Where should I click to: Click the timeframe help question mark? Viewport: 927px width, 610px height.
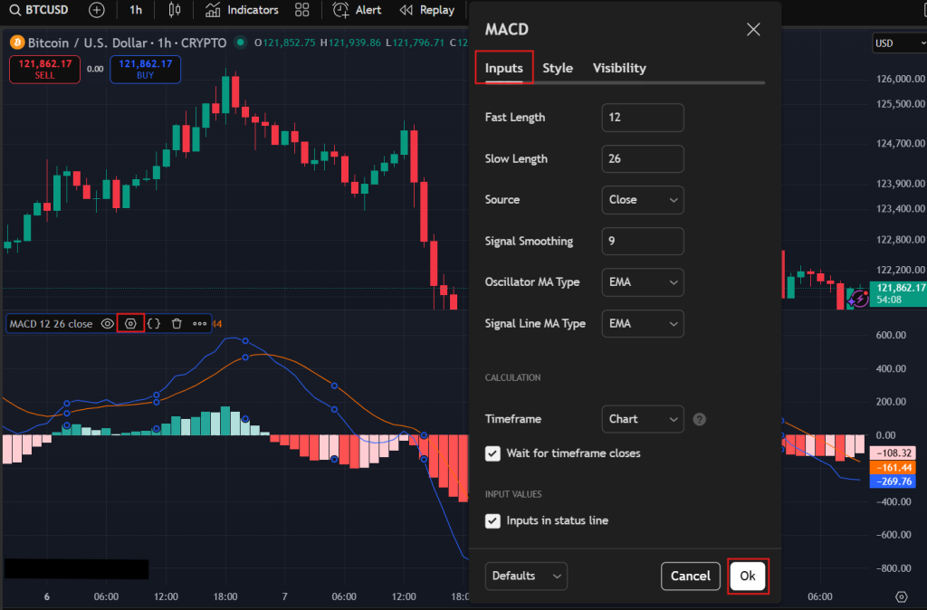[x=699, y=419]
